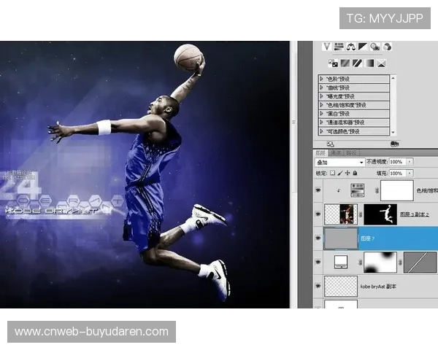Click the Channel Mixer adjustment icon

[386, 47]
